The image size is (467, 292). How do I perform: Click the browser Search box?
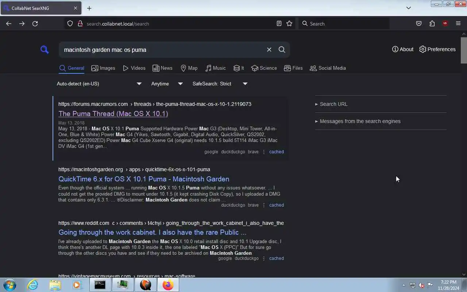[x=344, y=24]
